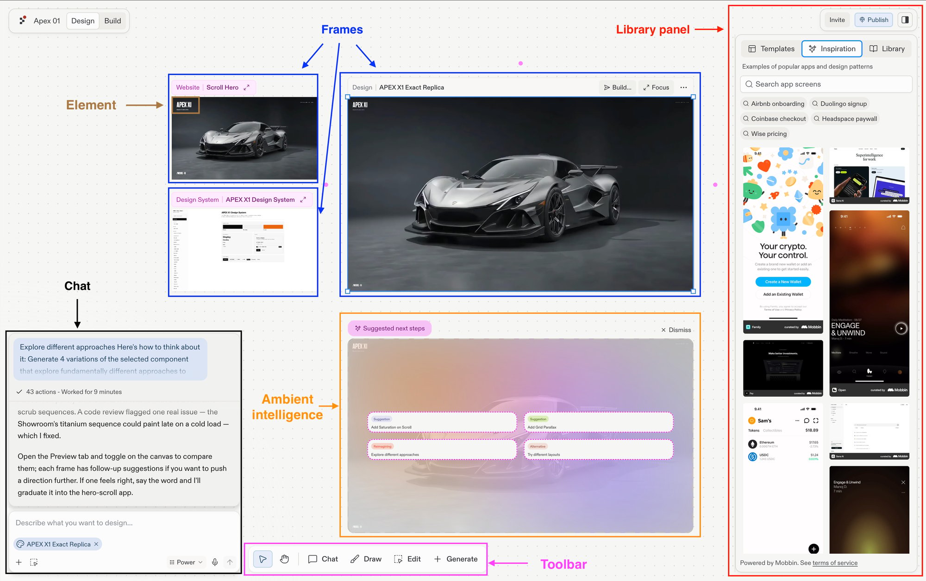Screen dimensions: 926x581
Task: Switch to Build mode tab
Action: 113,21
